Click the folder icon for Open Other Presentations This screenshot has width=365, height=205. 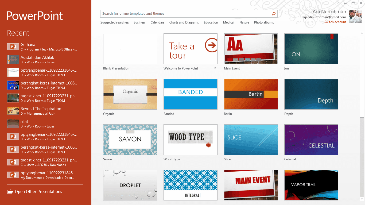pos(10,191)
